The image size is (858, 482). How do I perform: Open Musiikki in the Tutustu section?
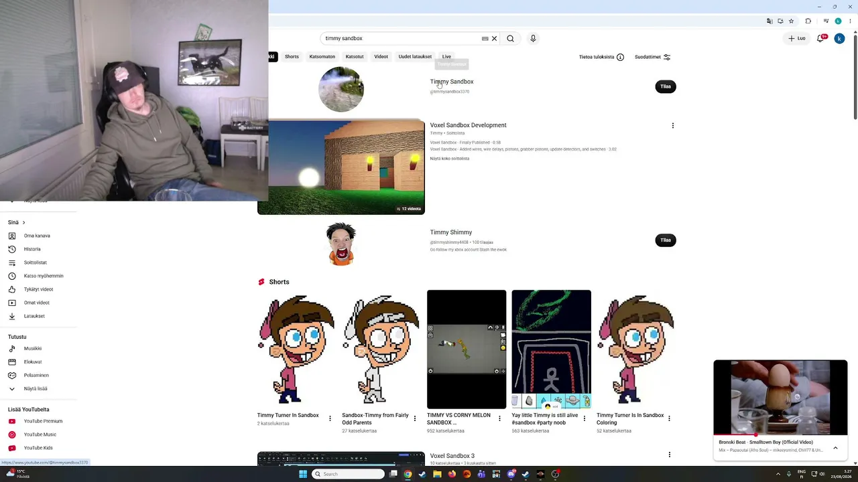click(x=33, y=348)
